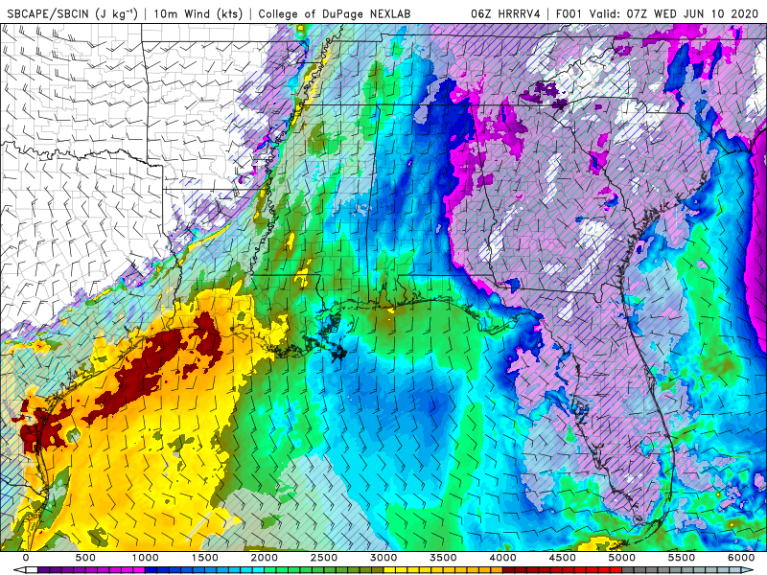Click the magenta colorbar swatch left of '1000'

pyautogui.click(x=139, y=570)
